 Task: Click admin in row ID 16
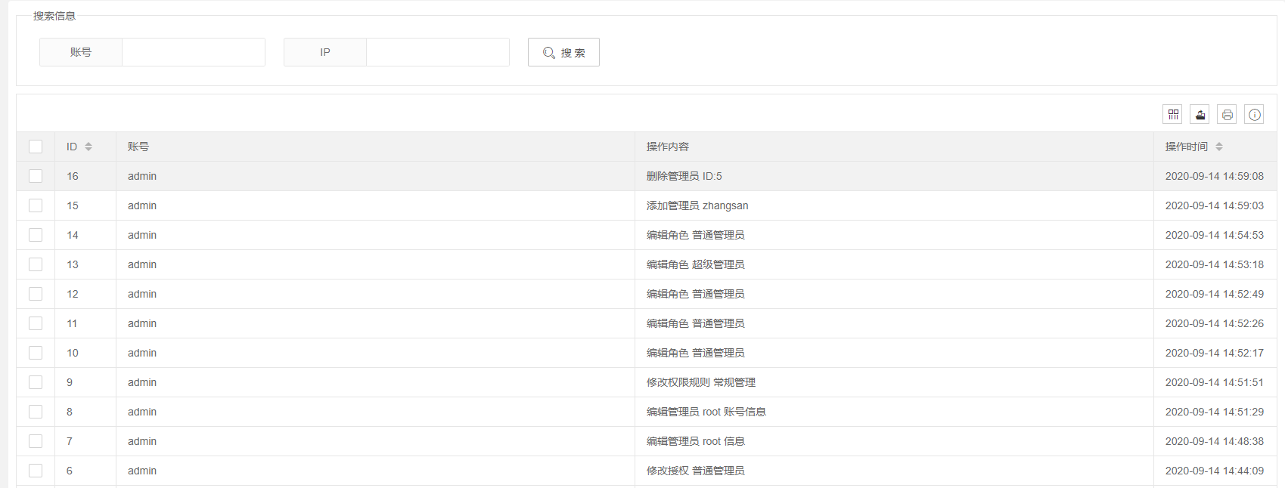[x=142, y=176]
